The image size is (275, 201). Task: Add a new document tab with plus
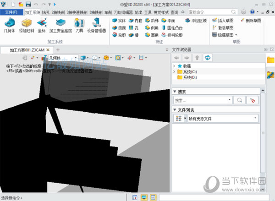(58, 50)
